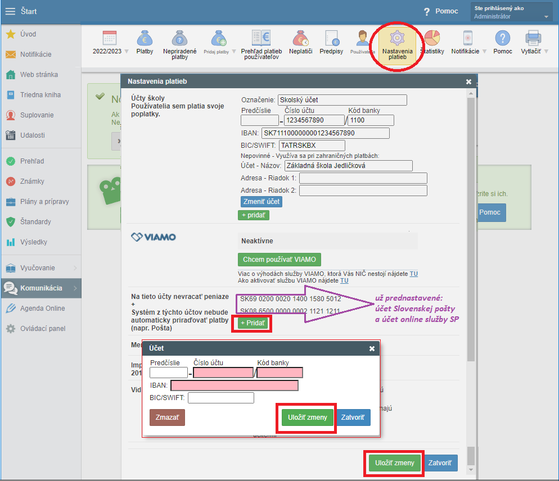The width and height of the screenshot is (559, 481).
Task: Click the Používatelia person icon
Action: (363, 38)
